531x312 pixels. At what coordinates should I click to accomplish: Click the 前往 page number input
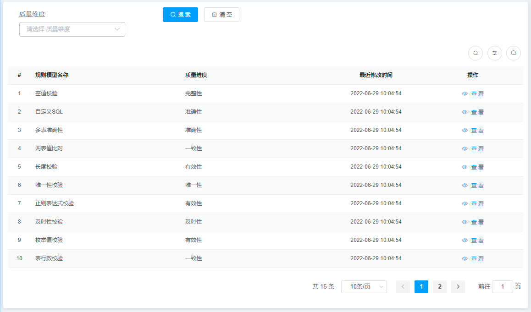[503, 286]
